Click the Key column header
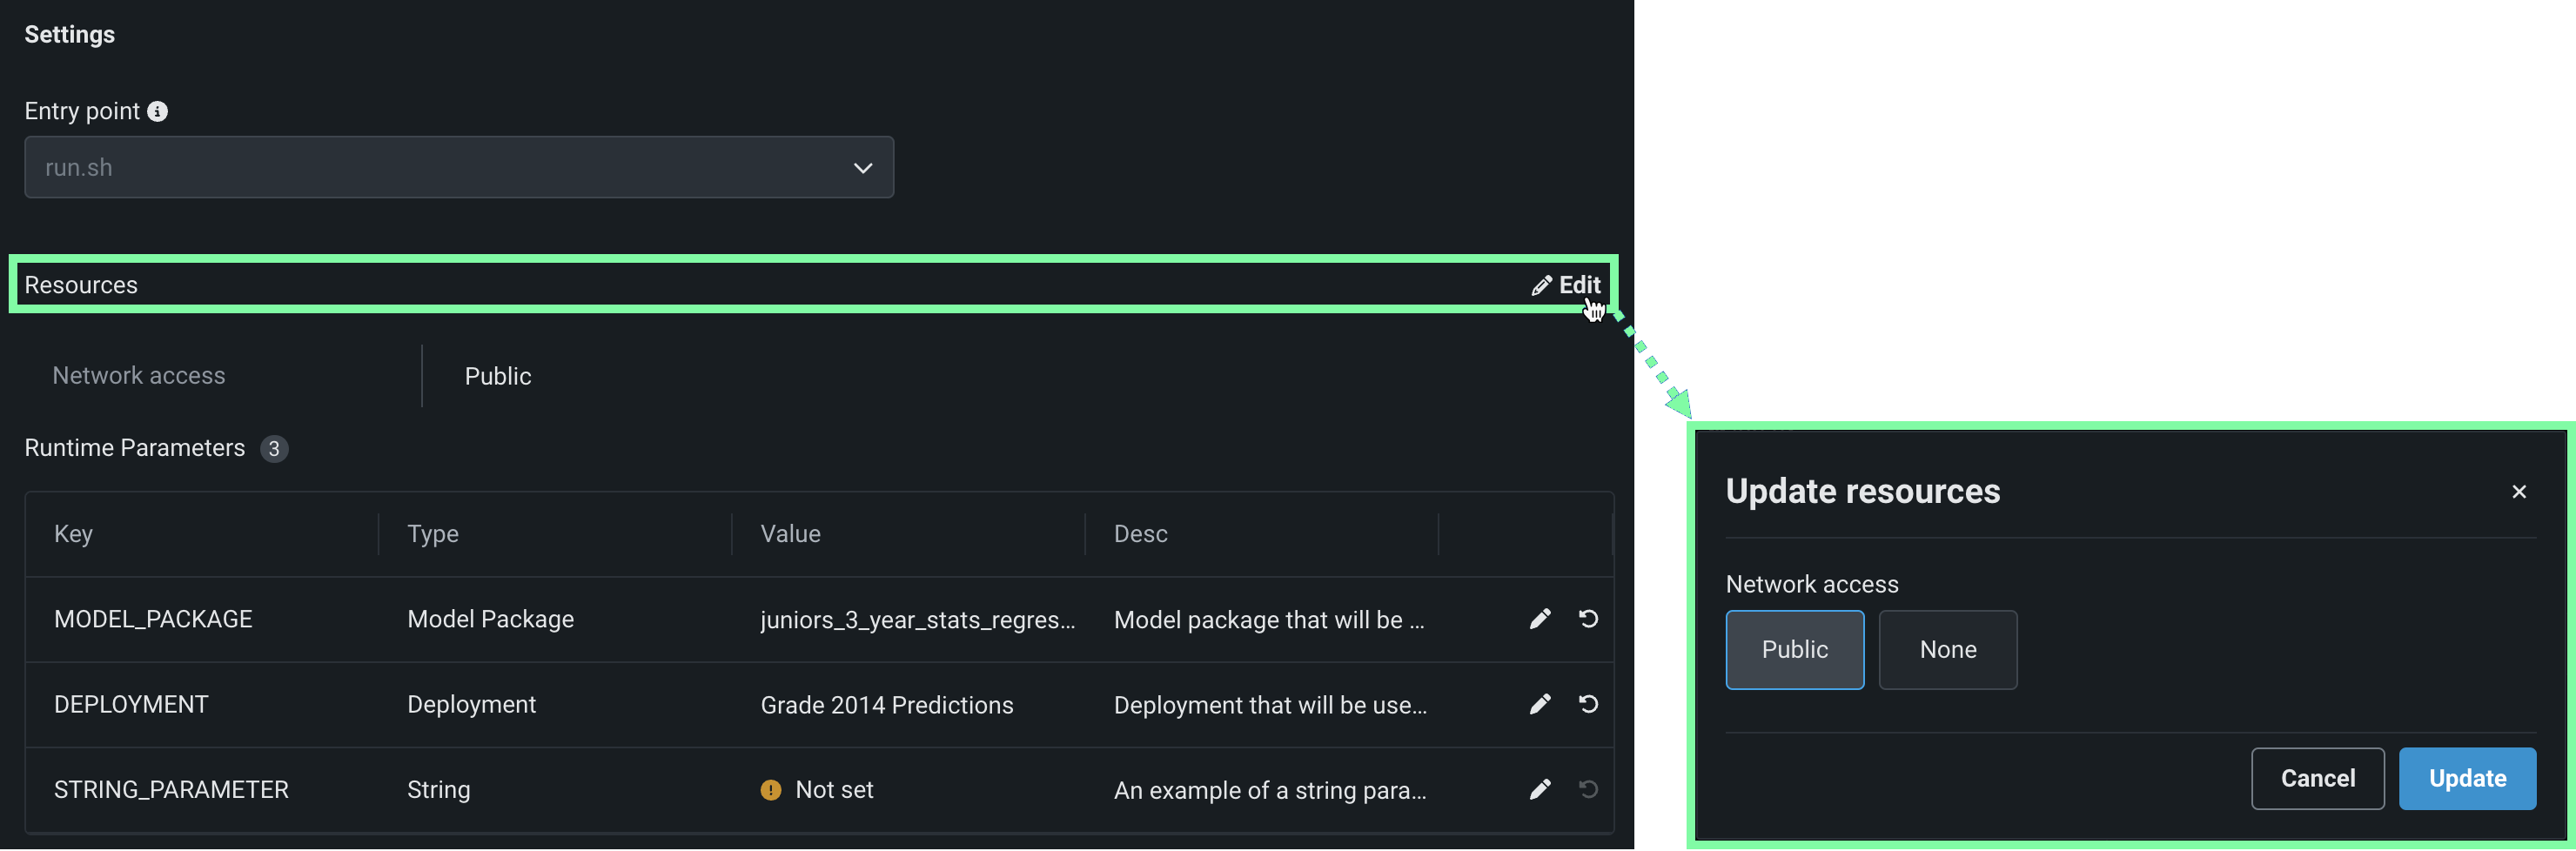 [74, 534]
